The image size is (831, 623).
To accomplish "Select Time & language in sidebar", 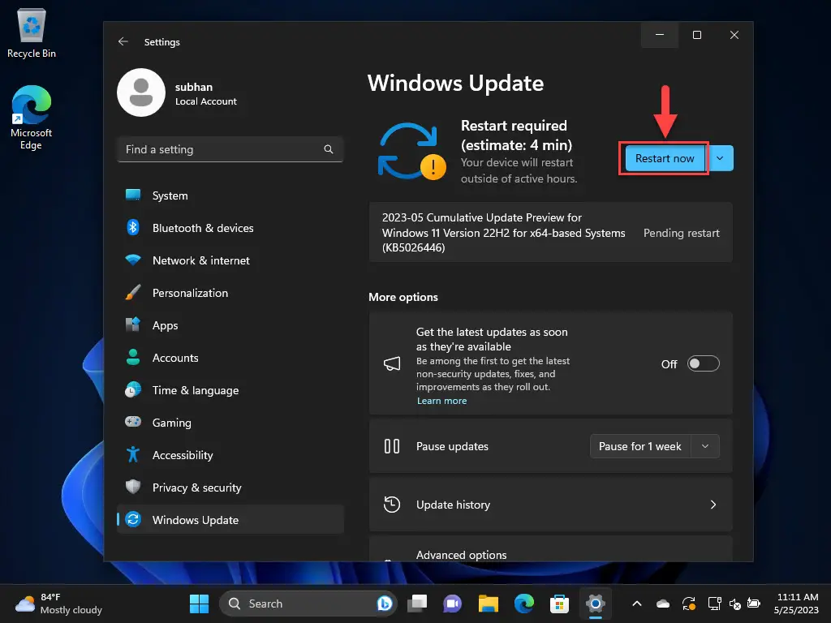I will pos(230,390).
